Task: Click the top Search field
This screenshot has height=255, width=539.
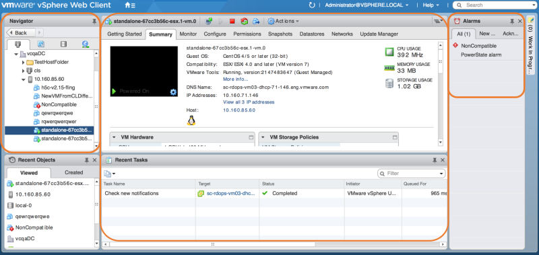Action: (495, 5)
